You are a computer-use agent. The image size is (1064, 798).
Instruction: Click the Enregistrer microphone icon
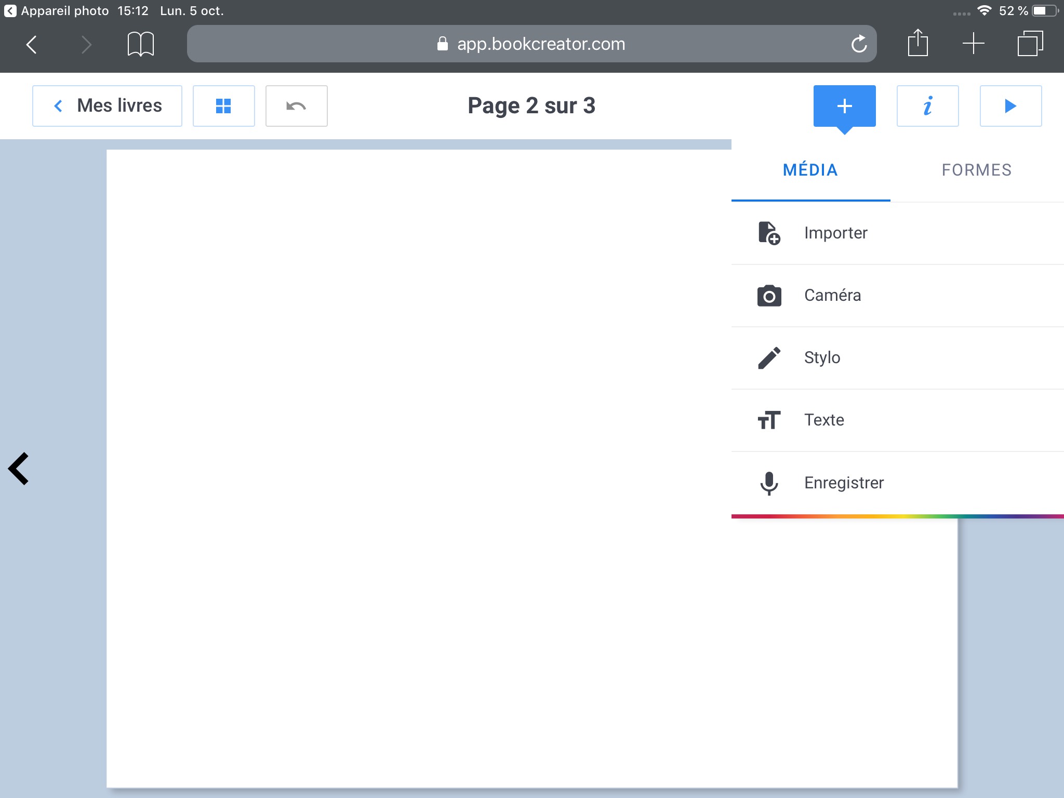click(x=769, y=483)
